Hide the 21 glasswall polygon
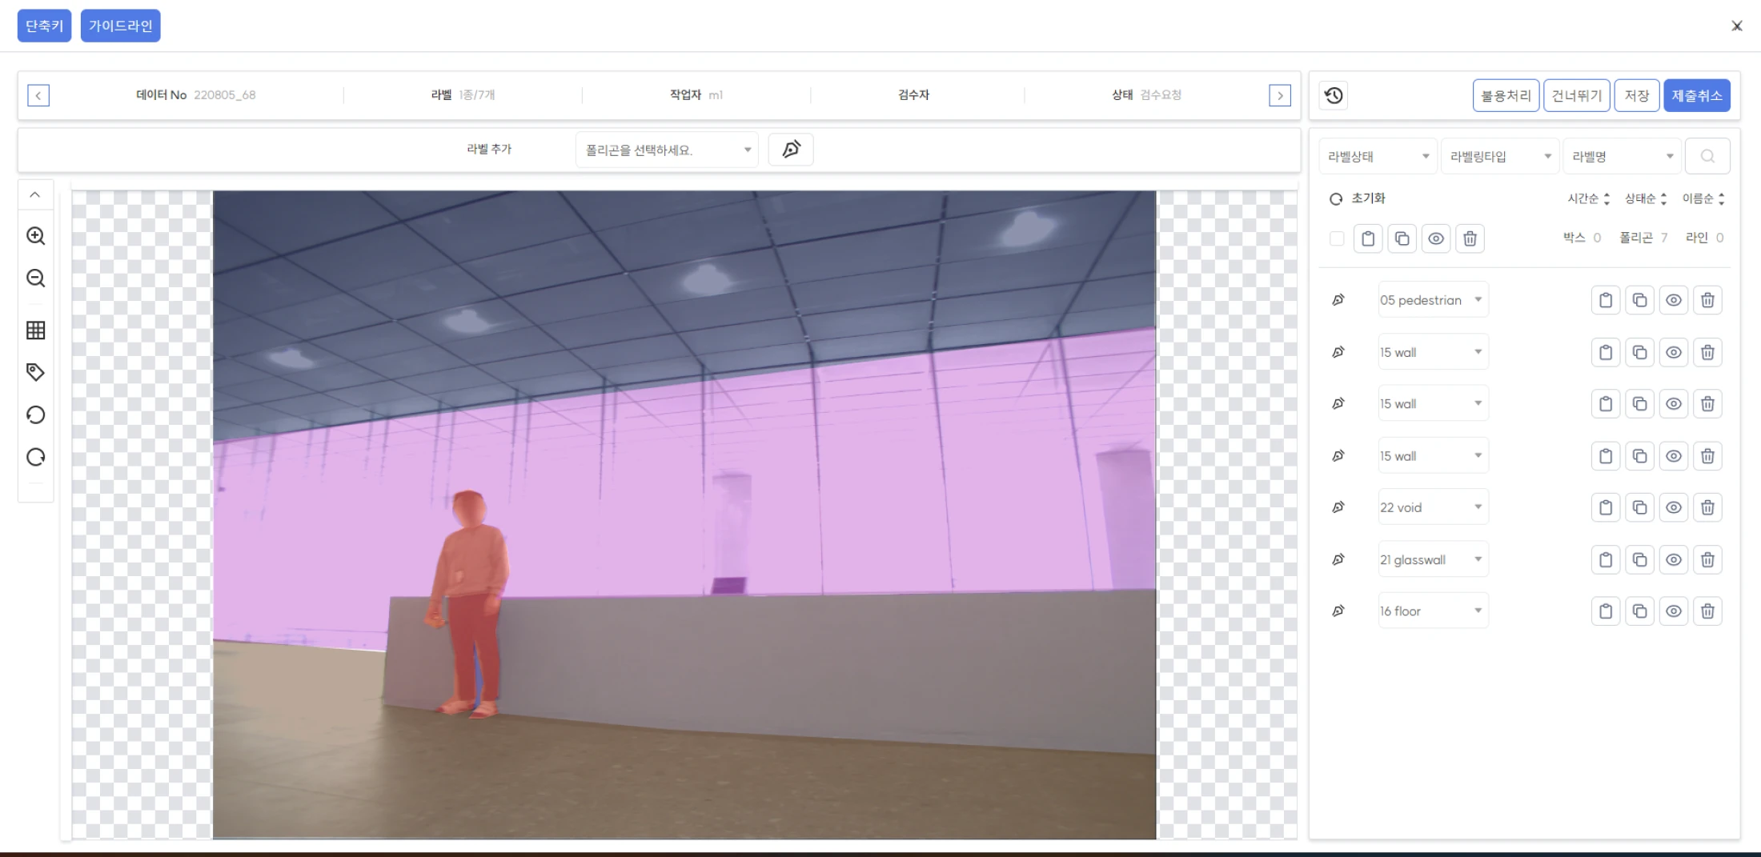This screenshot has width=1761, height=857. pos(1674,559)
